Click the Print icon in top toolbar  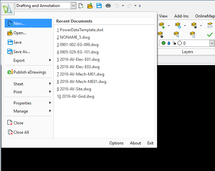(108, 6)
